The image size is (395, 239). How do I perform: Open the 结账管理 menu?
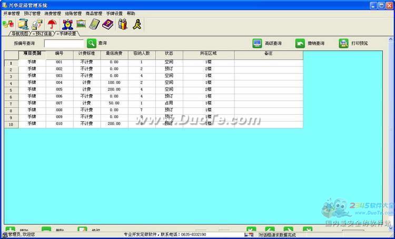73,14
